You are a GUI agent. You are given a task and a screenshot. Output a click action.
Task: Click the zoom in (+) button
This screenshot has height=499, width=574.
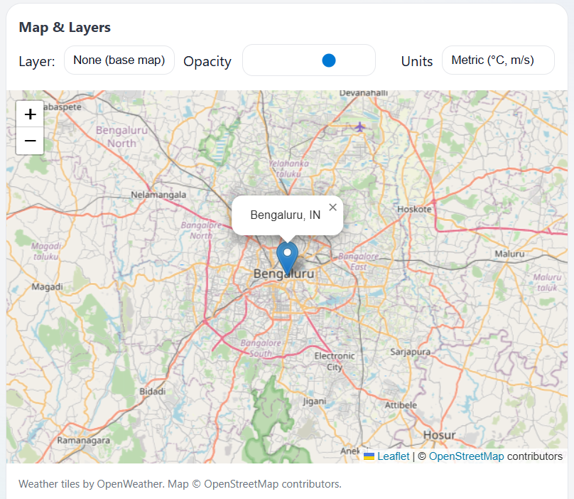pos(29,114)
